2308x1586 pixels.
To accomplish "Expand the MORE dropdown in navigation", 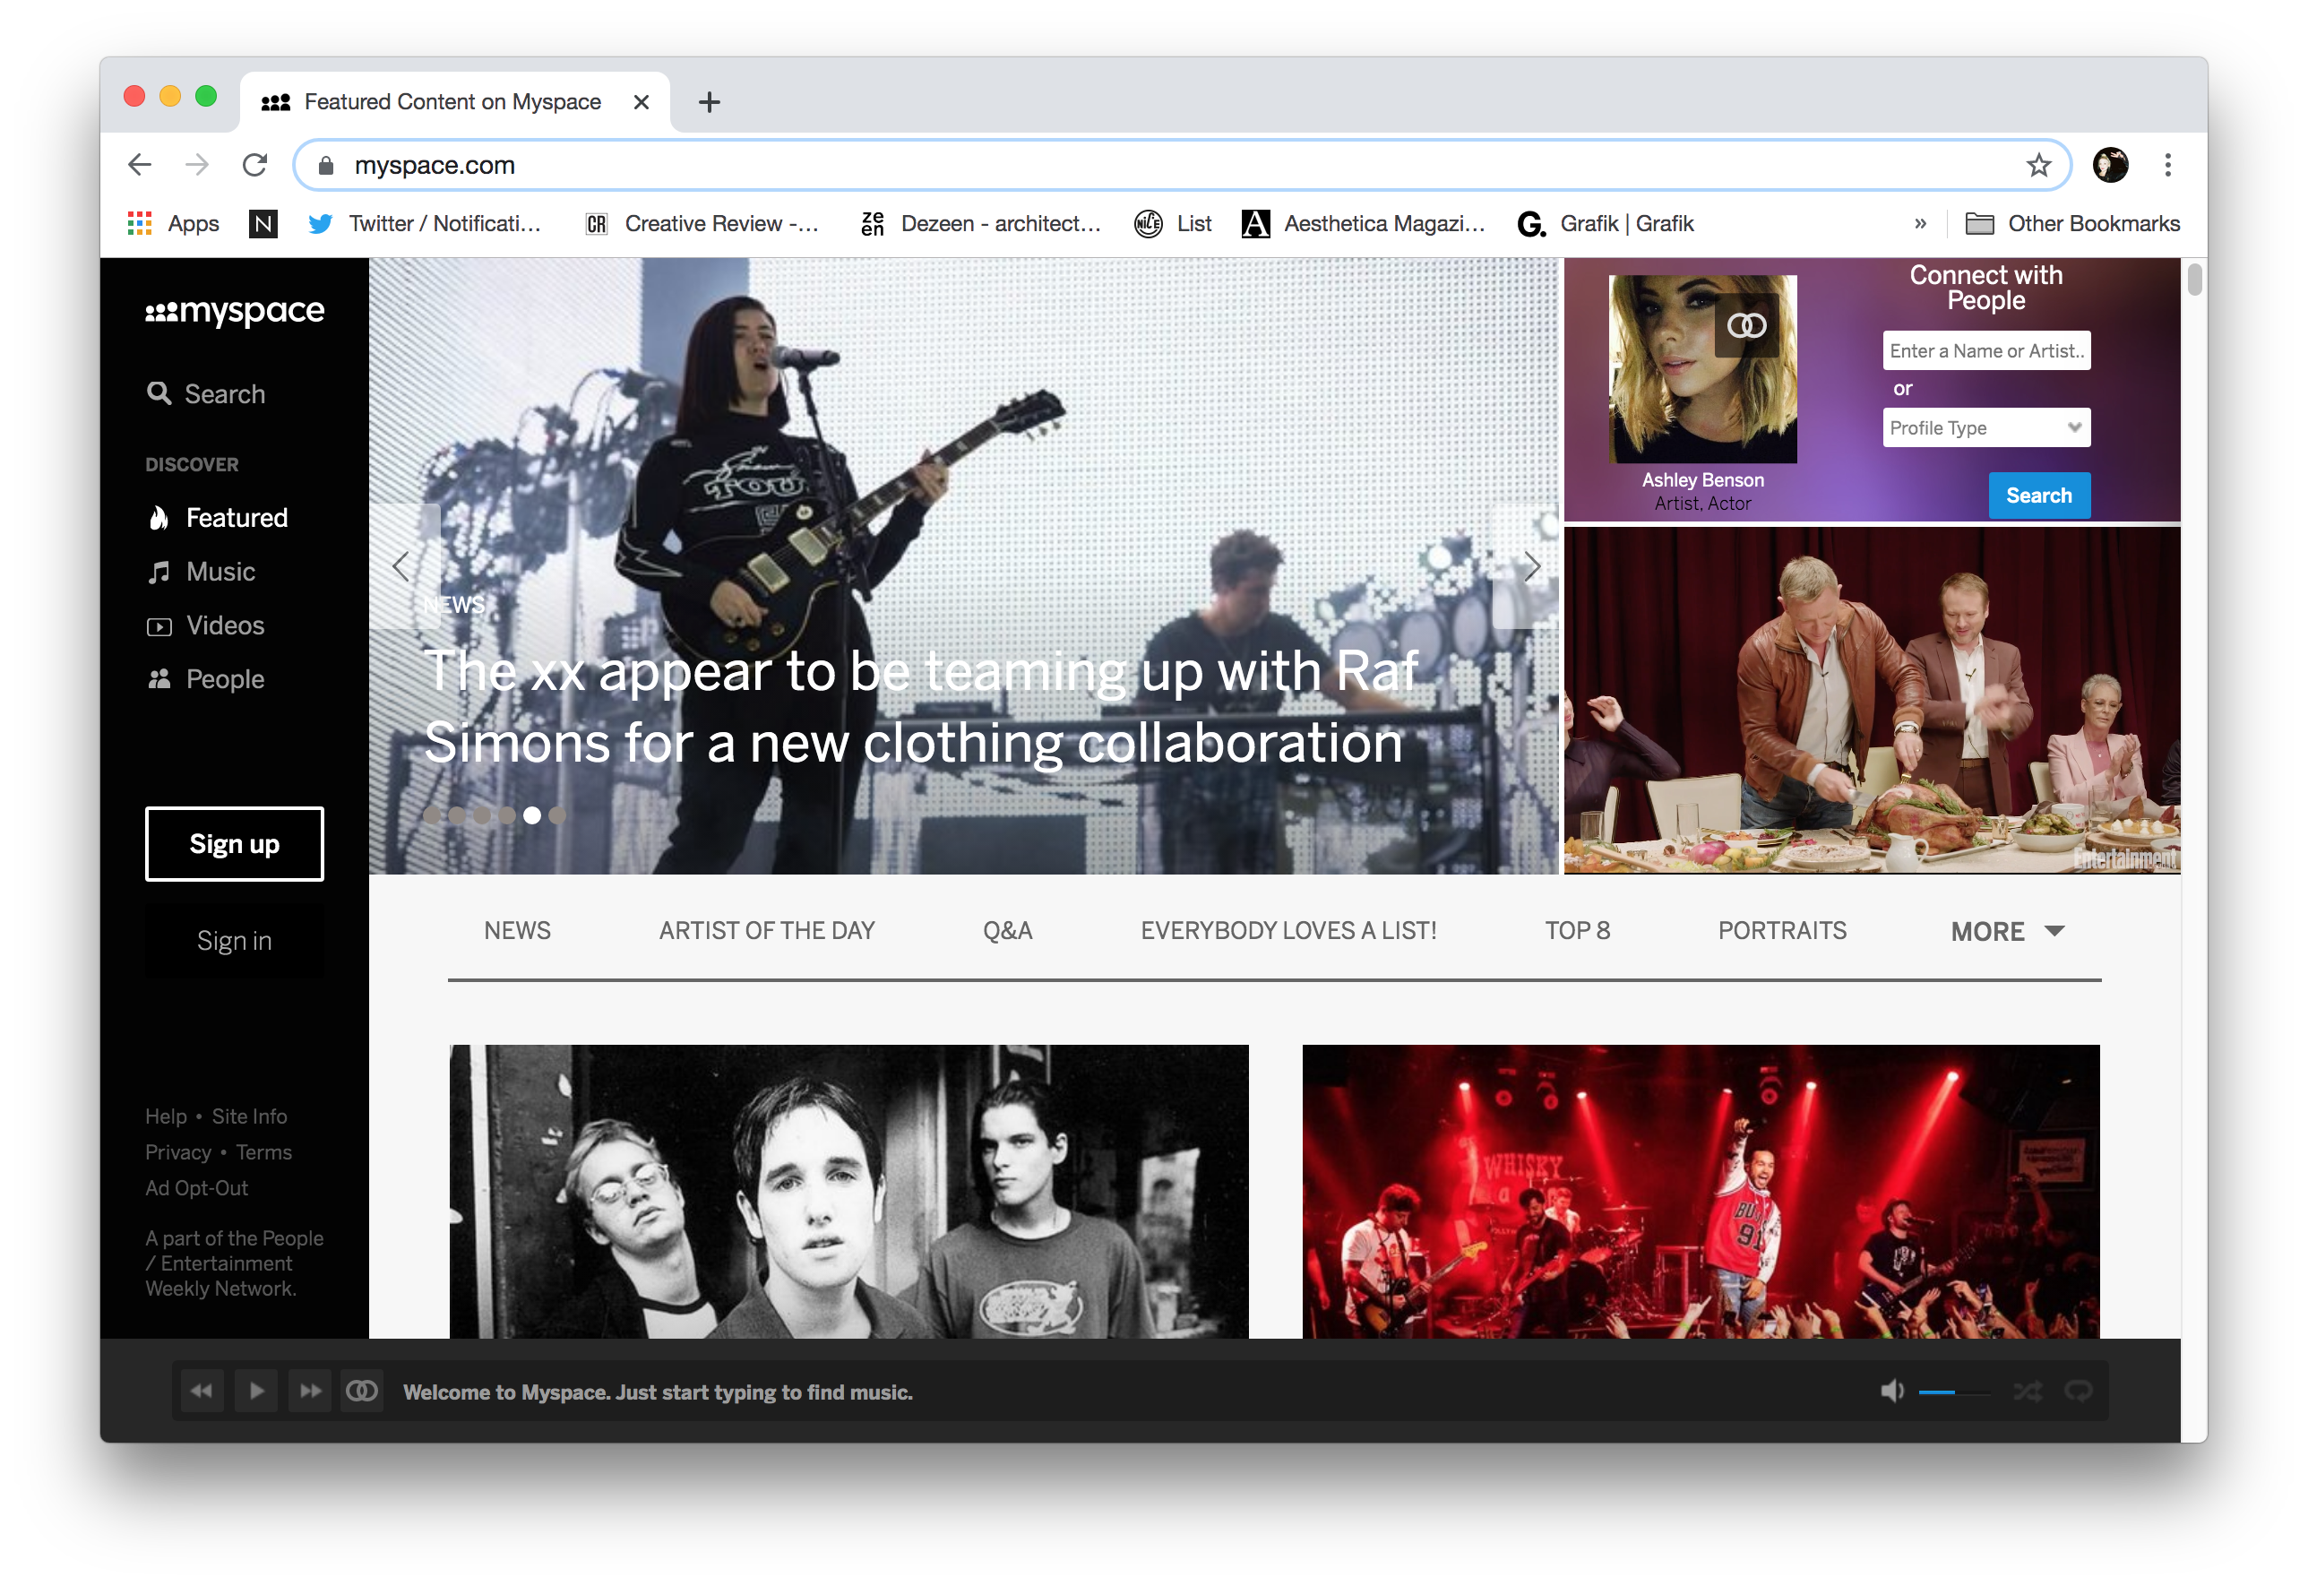I will [x=2006, y=930].
